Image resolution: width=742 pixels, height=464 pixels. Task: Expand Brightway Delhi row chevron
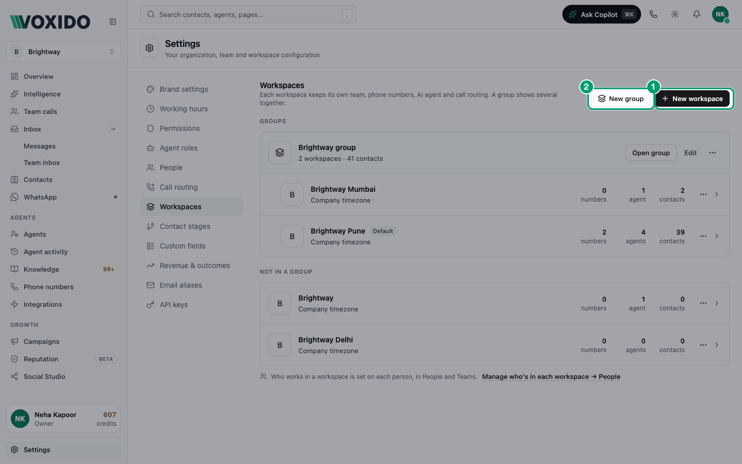pos(717,345)
